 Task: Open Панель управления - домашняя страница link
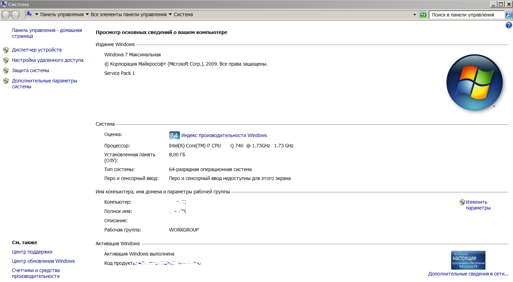(47, 33)
